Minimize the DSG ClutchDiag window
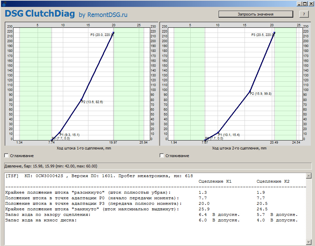 point(299,4)
